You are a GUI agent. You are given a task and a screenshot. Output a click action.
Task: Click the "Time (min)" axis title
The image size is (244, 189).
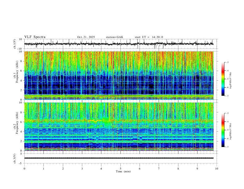[123, 171]
